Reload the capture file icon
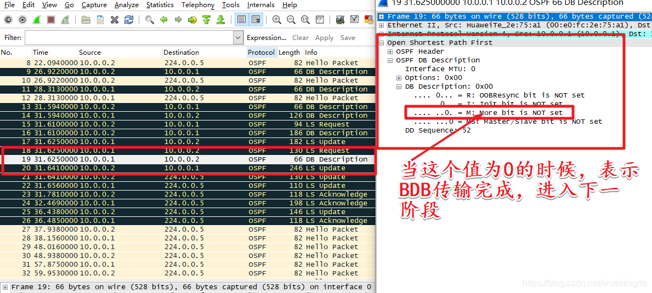 tap(129, 20)
